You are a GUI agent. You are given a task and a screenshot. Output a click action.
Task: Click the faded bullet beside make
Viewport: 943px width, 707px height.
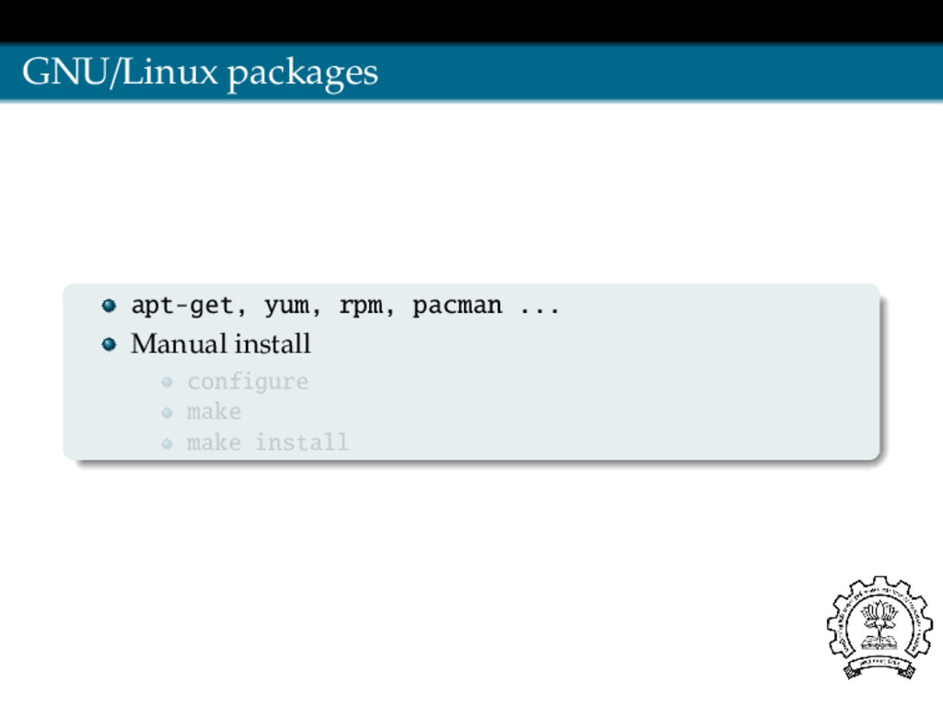coord(168,412)
